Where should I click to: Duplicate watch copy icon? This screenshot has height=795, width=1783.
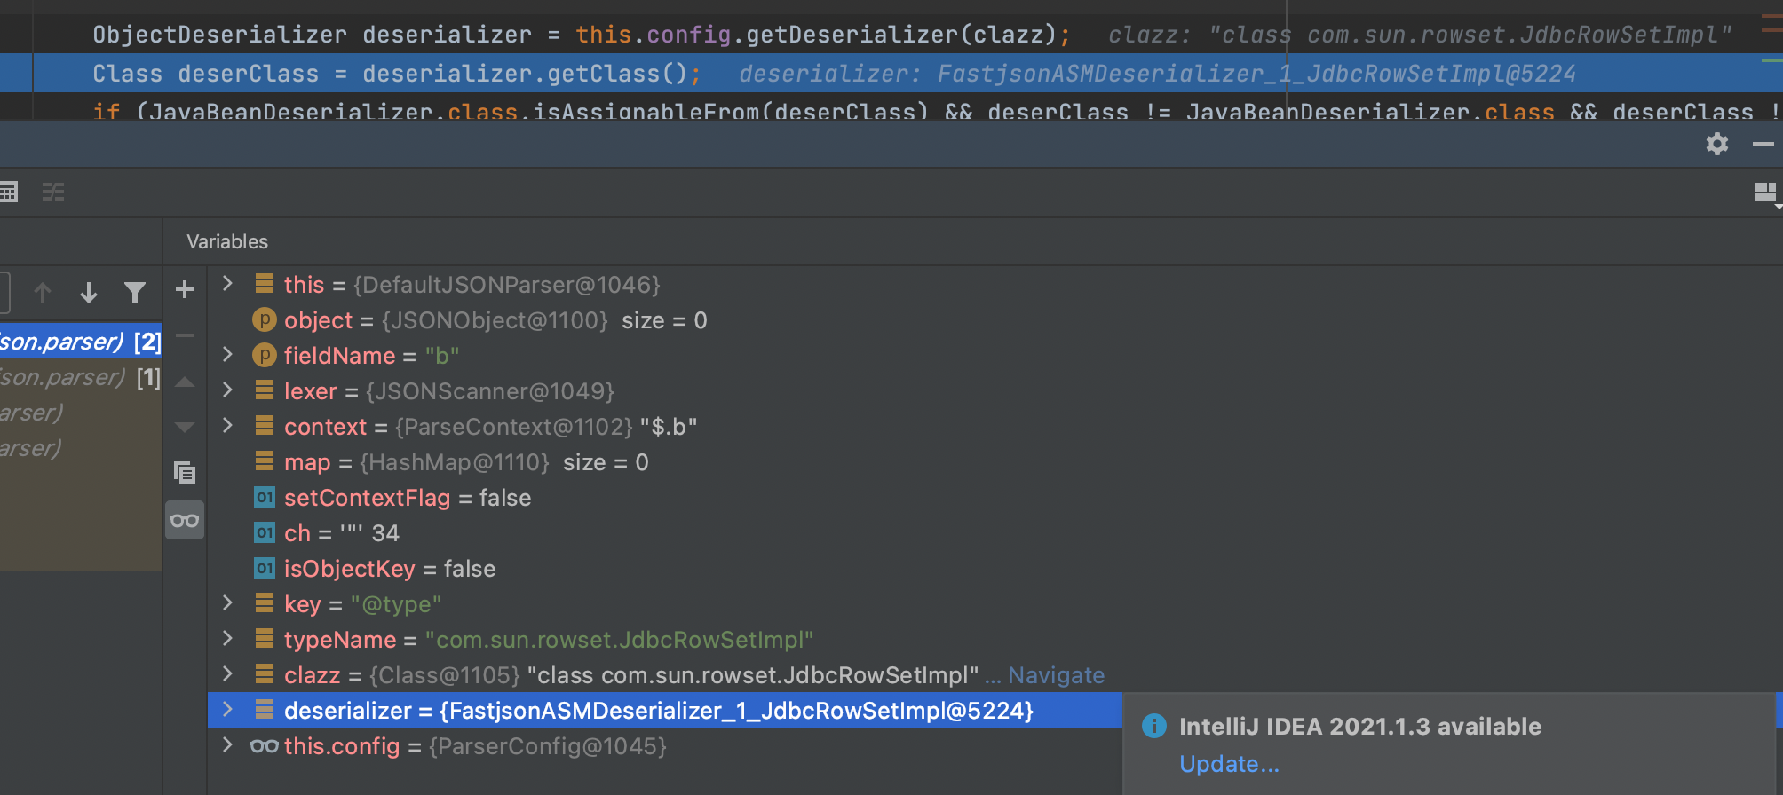click(x=185, y=473)
